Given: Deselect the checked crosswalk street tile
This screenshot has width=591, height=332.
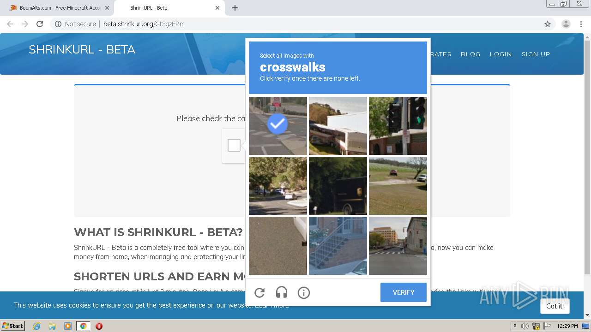Looking at the screenshot, I should [x=278, y=126].
